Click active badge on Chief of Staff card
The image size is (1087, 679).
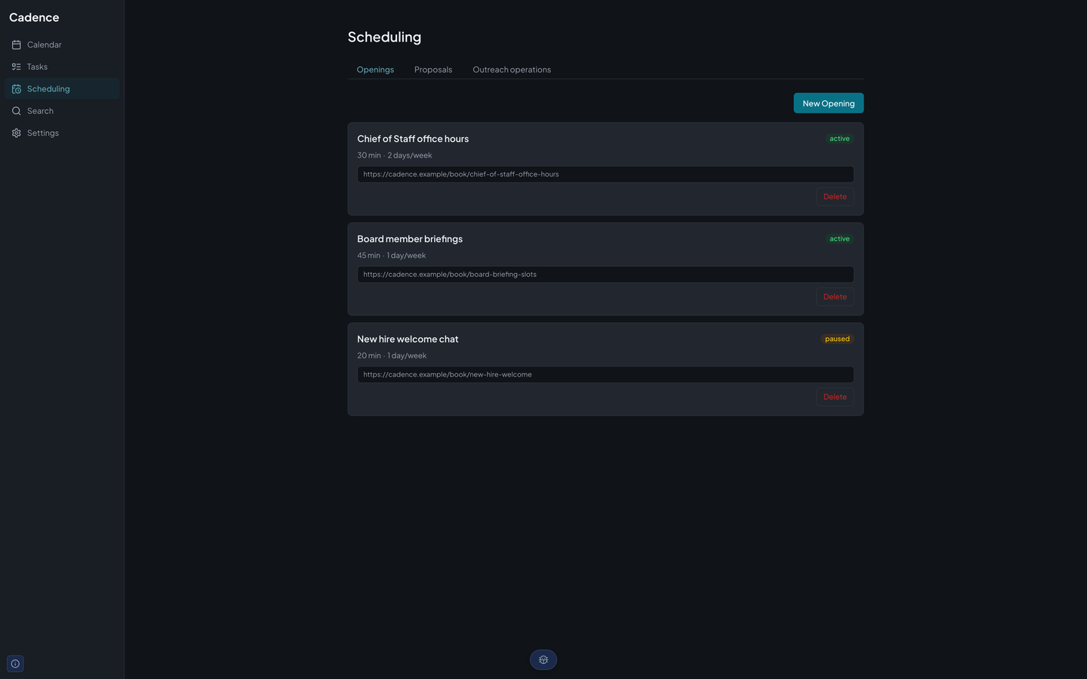(839, 139)
